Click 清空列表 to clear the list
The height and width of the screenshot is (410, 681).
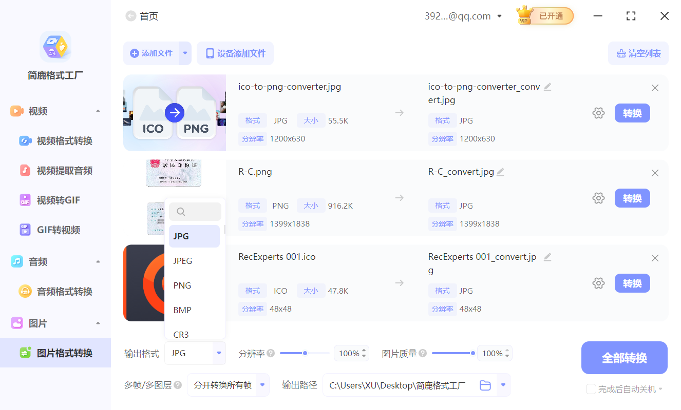638,53
